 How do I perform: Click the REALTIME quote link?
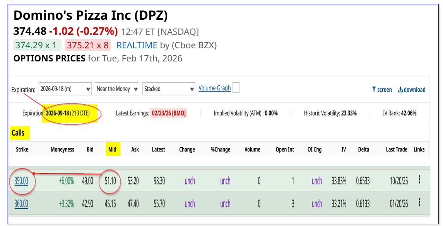pyautogui.click(x=137, y=45)
